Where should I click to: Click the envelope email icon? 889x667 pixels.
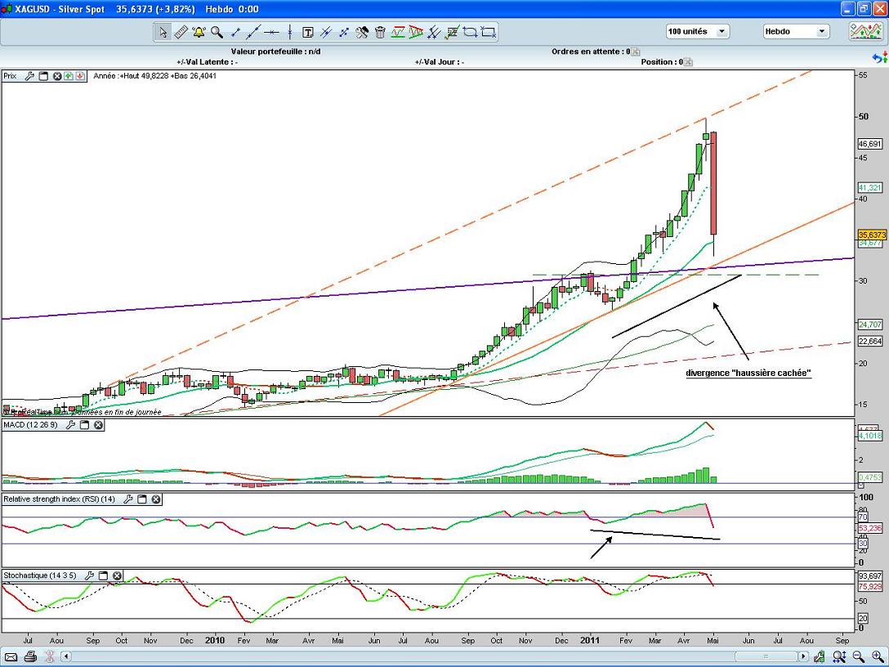[x=10, y=656]
